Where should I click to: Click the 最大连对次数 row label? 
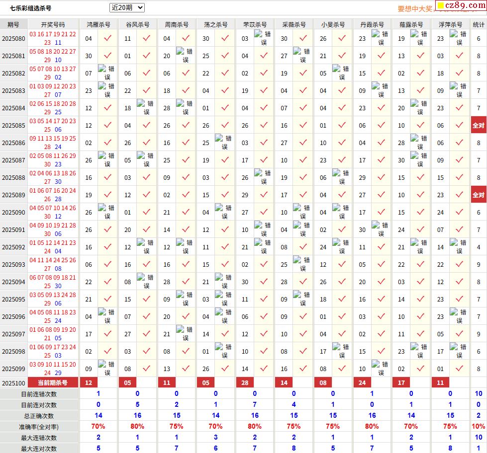point(39,449)
